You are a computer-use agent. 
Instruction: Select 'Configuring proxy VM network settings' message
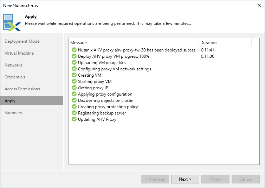point(115,69)
